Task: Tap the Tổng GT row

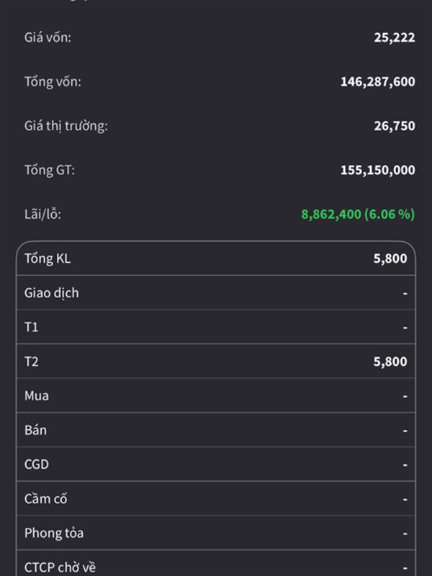Action: click(x=216, y=170)
